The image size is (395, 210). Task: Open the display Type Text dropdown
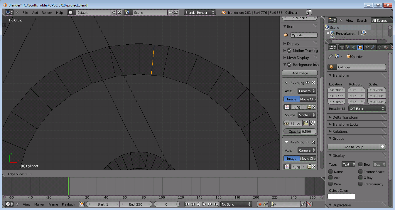349,164
